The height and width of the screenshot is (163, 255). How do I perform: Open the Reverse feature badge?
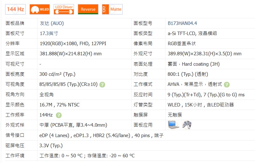[88, 9]
